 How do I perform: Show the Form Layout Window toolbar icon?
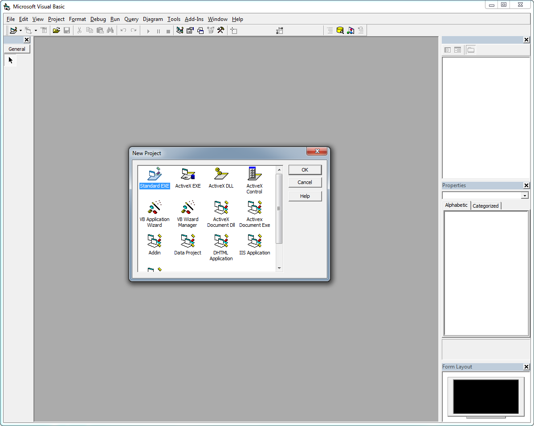coord(200,30)
